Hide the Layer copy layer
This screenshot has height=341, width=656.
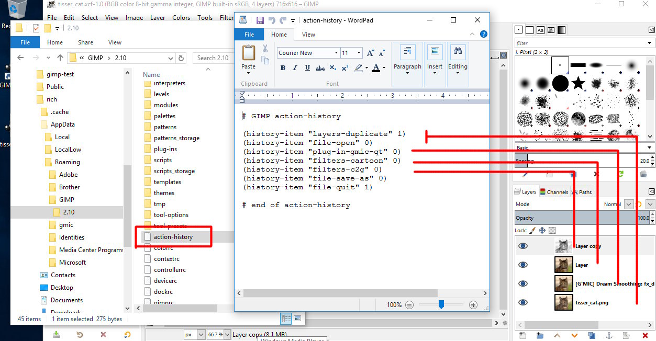(x=522, y=246)
